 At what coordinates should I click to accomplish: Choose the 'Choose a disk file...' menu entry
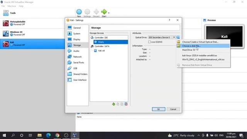tap(203, 46)
